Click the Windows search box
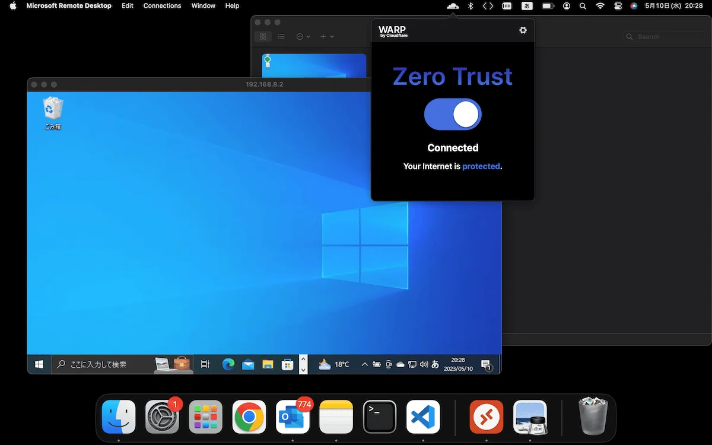 122,364
